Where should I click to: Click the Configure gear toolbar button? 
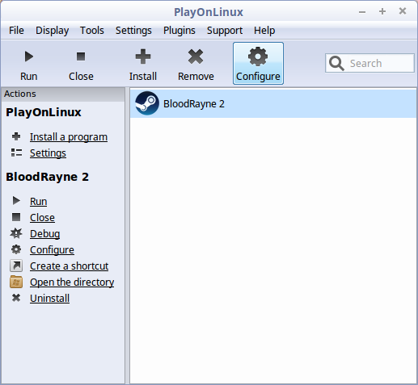pos(258,63)
